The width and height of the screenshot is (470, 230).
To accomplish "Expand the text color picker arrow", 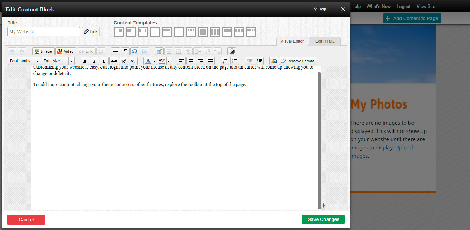I will (154, 61).
